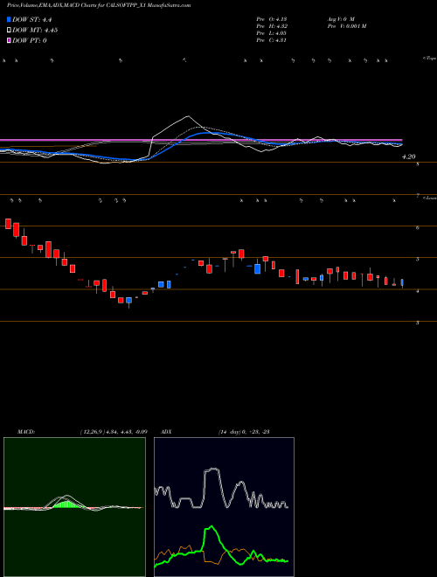Click the 'ADX' panel heading
Viewport: 437px width, 577px height.
[x=166, y=432]
